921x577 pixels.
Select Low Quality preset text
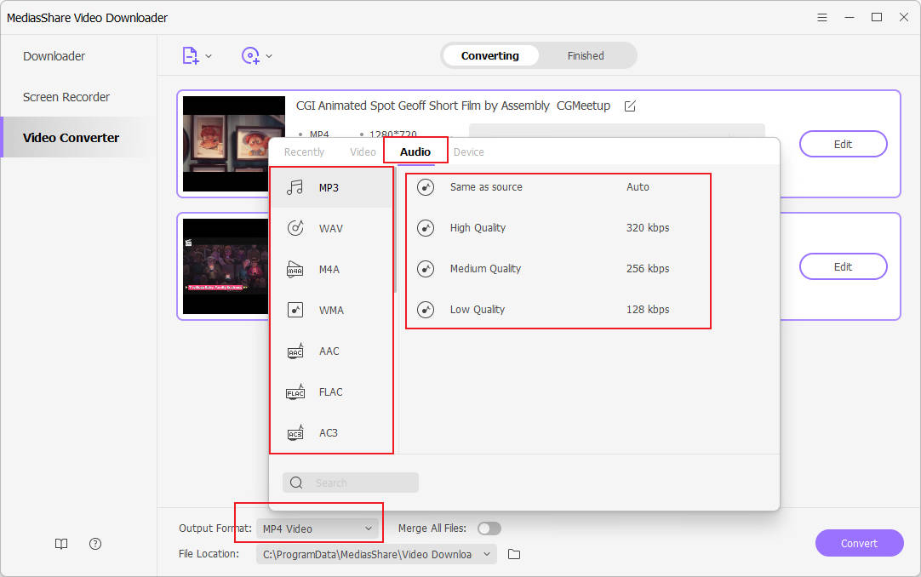coord(478,309)
